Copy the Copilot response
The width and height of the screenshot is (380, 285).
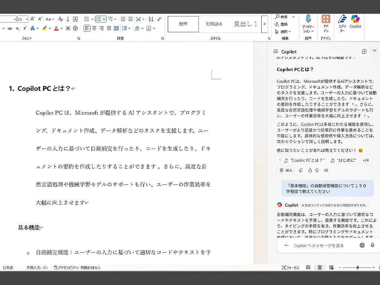click(301, 170)
